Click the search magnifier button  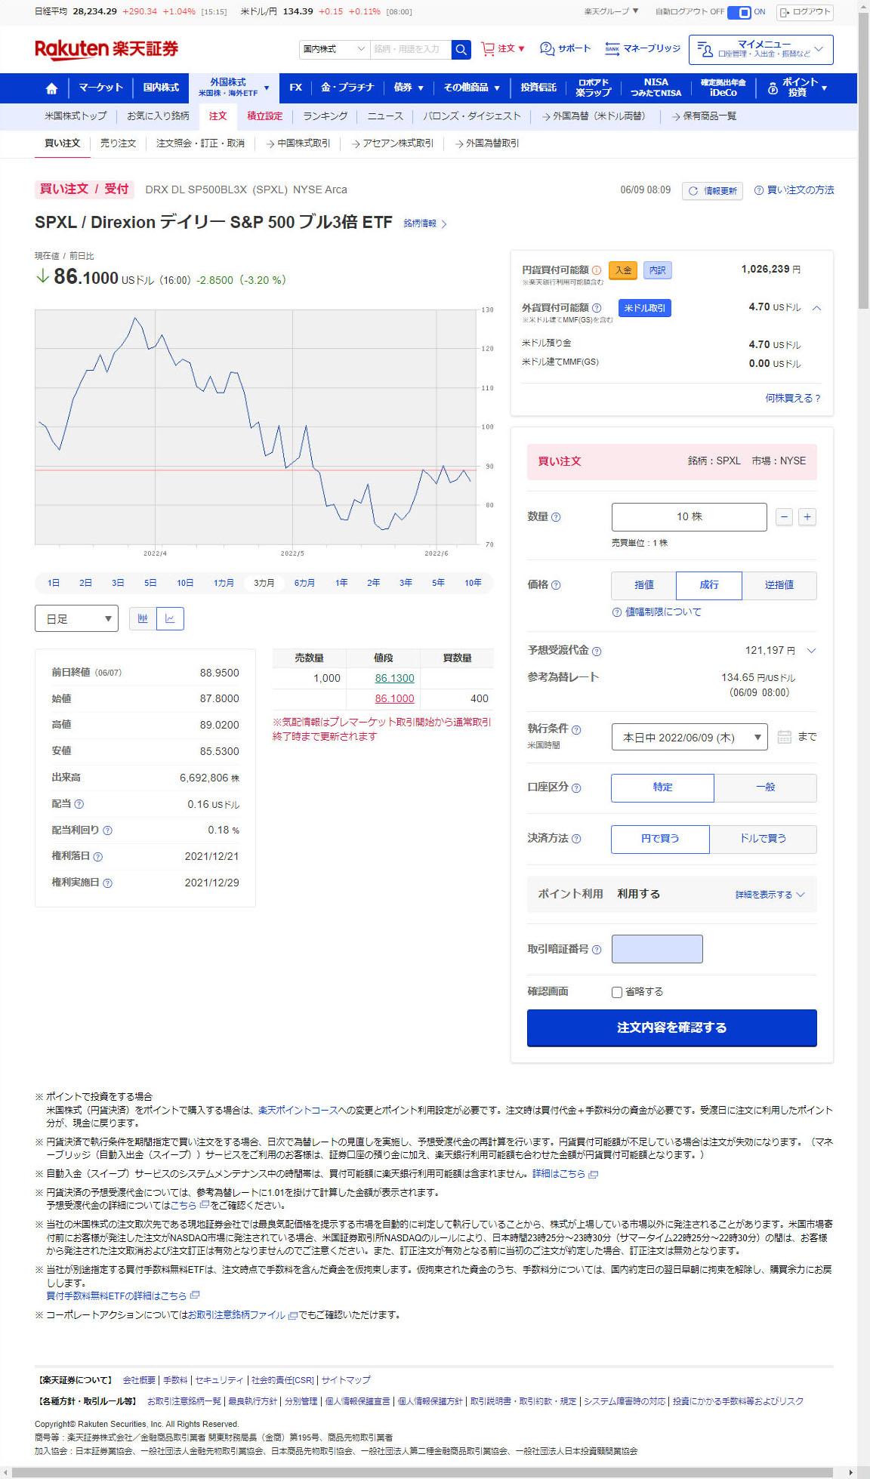[461, 49]
